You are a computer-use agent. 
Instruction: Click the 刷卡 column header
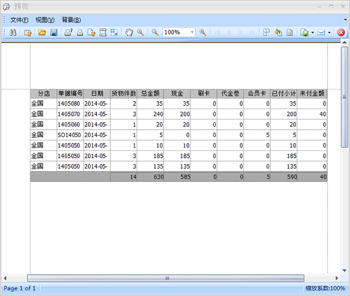click(x=204, y=94)
